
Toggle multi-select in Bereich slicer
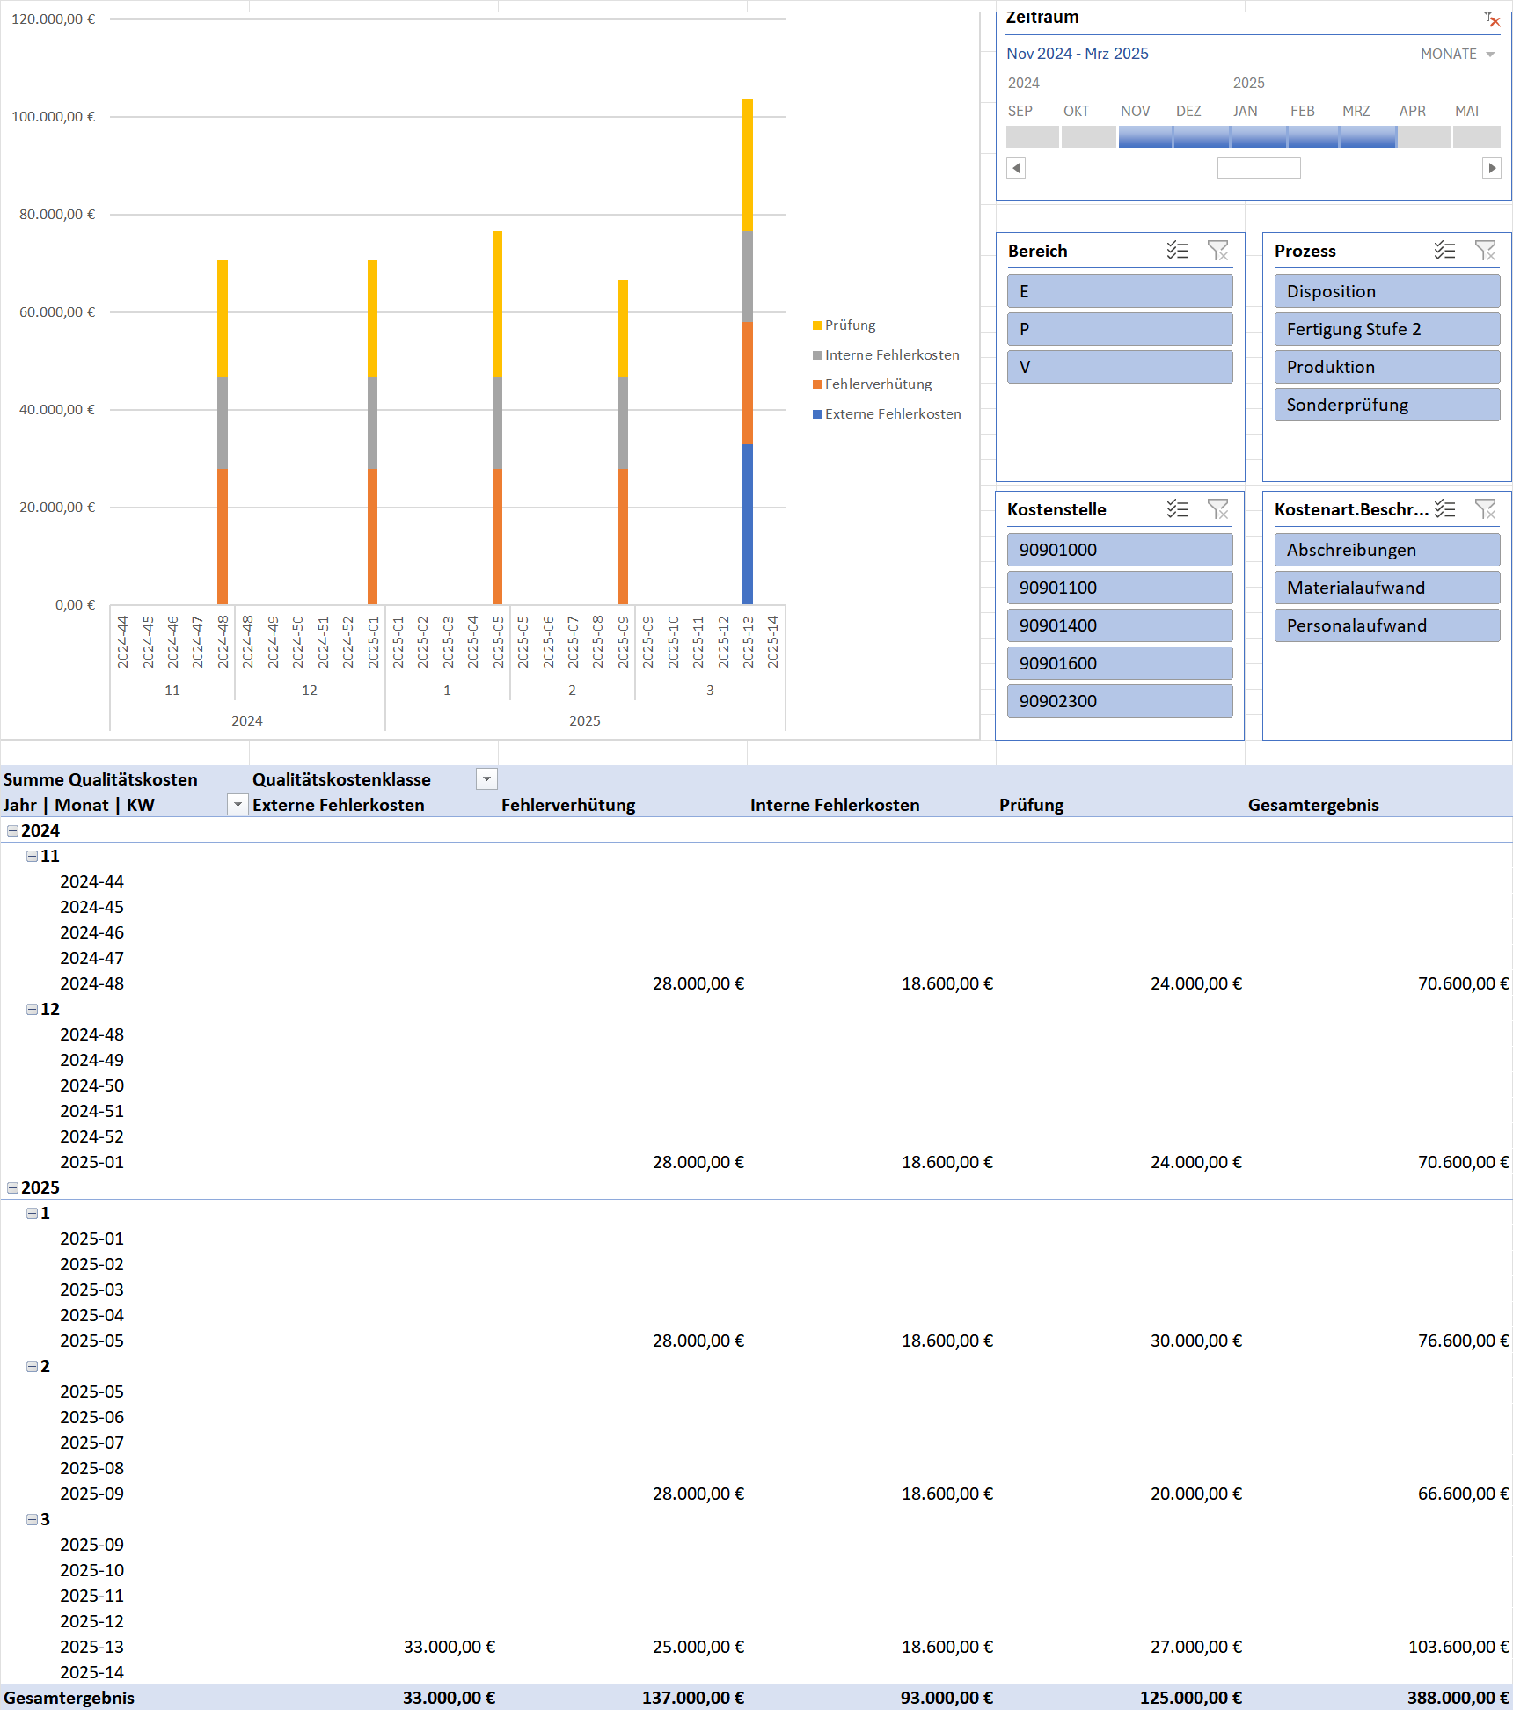[1177, 251]
